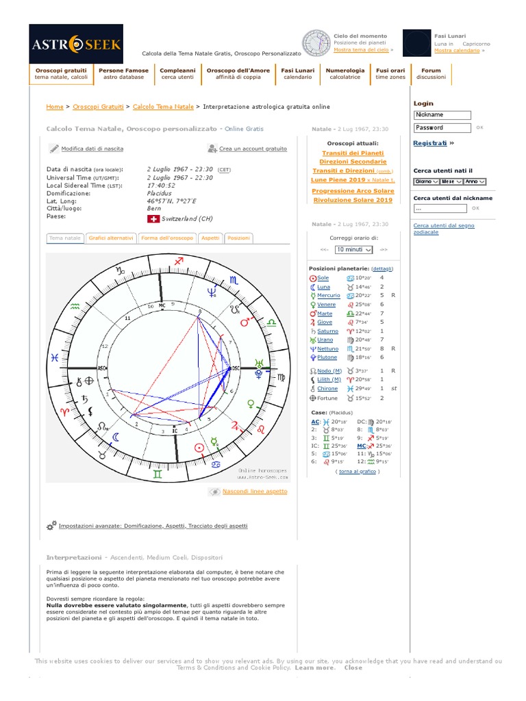The width and height of the screenshot is (526, 701).
Task: Click the Mars symbol beside Marte
Action: (x=312, y=314)
